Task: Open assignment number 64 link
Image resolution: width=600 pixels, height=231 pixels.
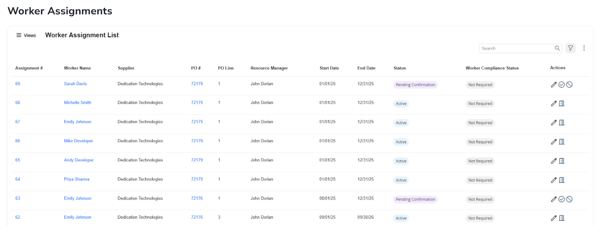Action: pos(18,179)
